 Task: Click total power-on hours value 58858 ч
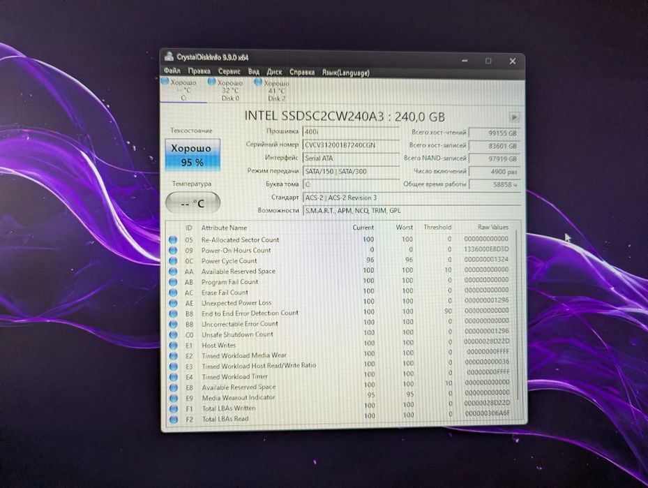(x=494, y=184)
